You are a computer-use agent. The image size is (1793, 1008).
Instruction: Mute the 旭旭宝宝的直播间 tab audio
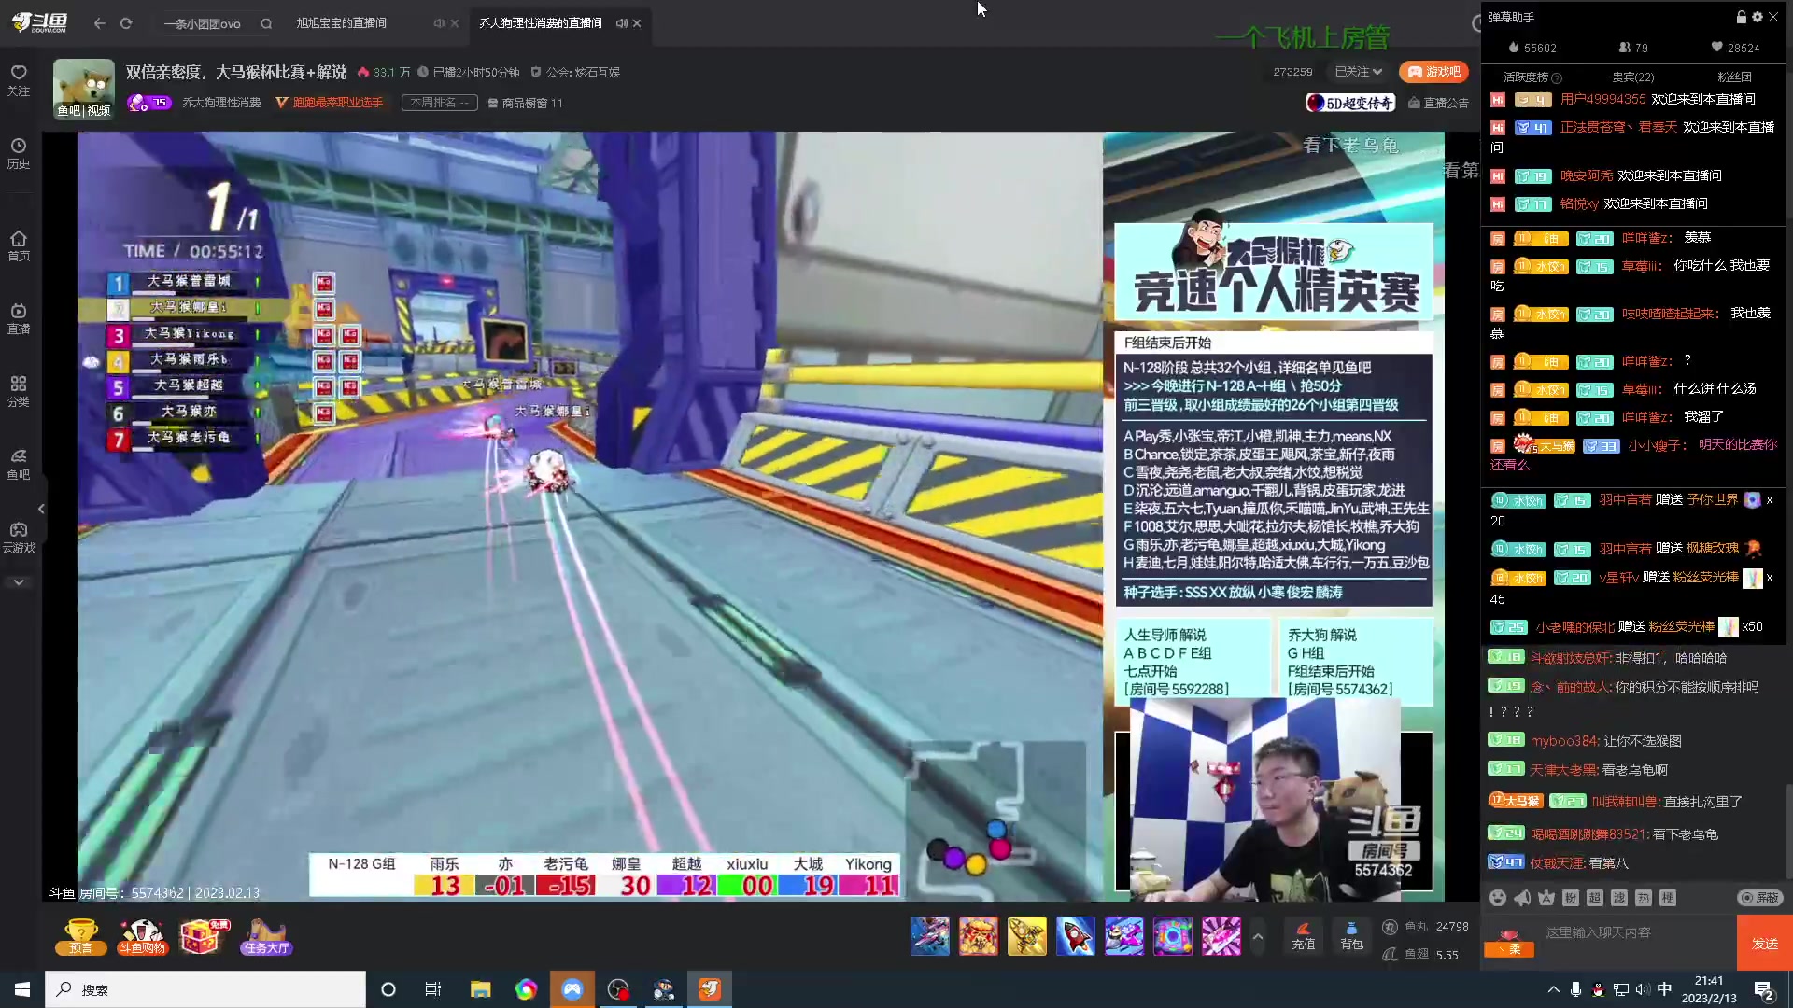(439, 23)
